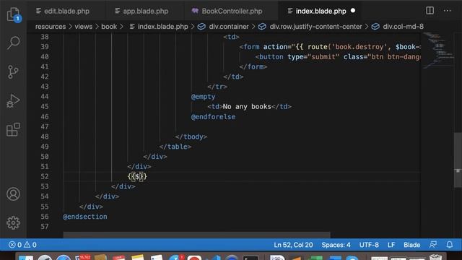
Task: Change indentation via Spaces: 4
Action: [x=336, y=245]
